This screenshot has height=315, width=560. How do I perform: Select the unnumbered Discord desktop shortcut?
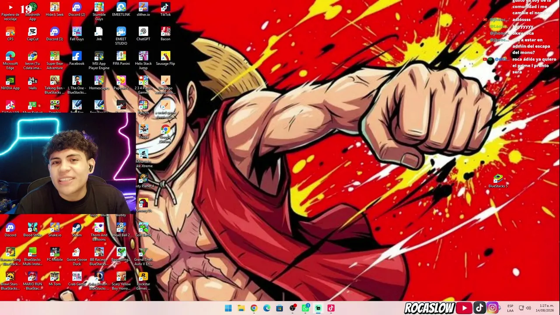tap(10, 230)
